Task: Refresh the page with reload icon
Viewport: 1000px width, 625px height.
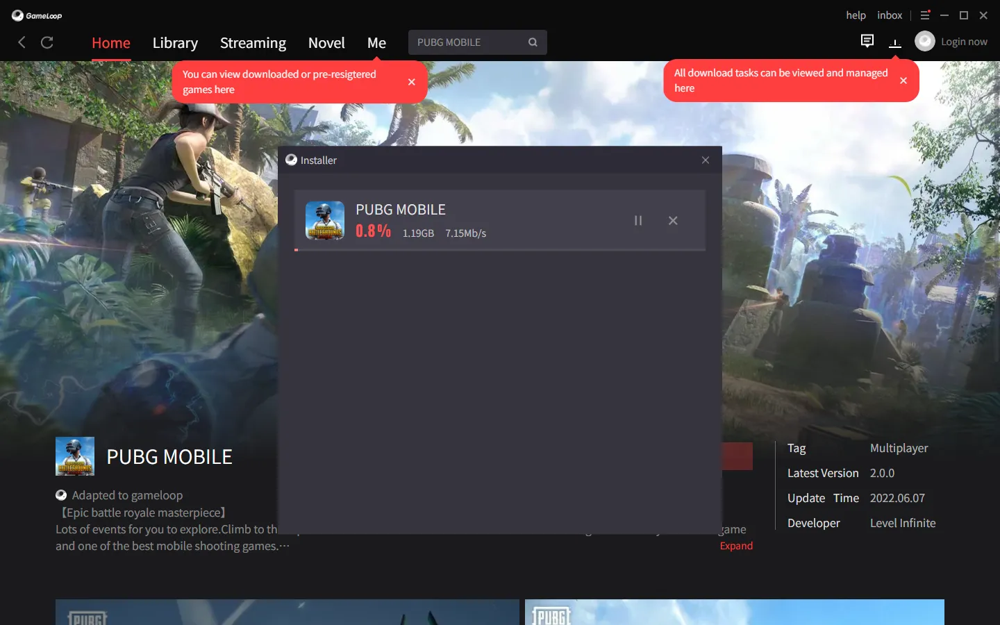Action: [47, 42]
